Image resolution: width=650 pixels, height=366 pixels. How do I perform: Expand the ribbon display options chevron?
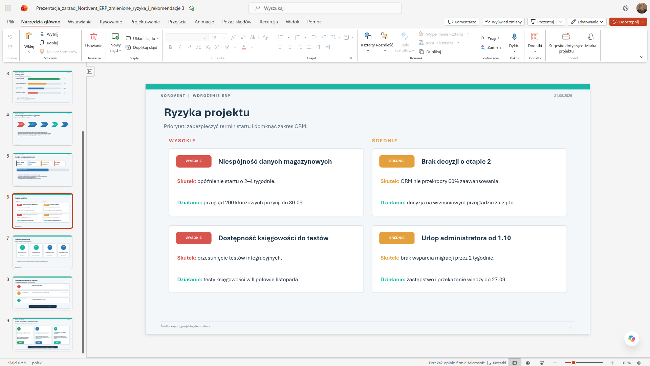[x=642, y=57]
